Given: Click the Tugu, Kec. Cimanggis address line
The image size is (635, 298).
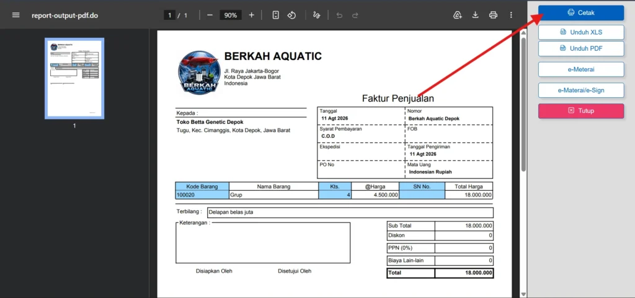Looking at the screenshot, I should coord(233,131).
